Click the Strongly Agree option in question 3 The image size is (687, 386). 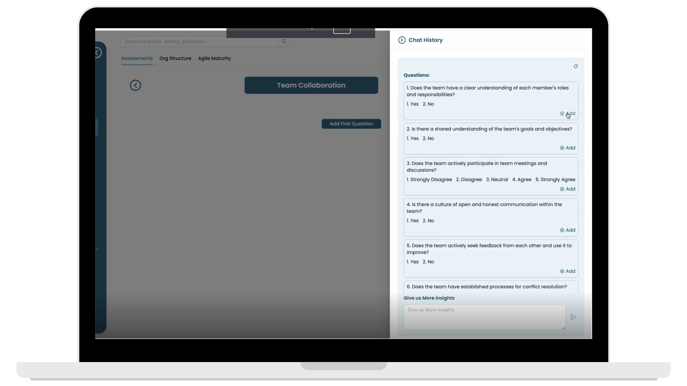(x=555, y=179)
